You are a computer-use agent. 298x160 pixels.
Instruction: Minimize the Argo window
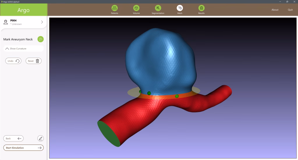[280, 2]
